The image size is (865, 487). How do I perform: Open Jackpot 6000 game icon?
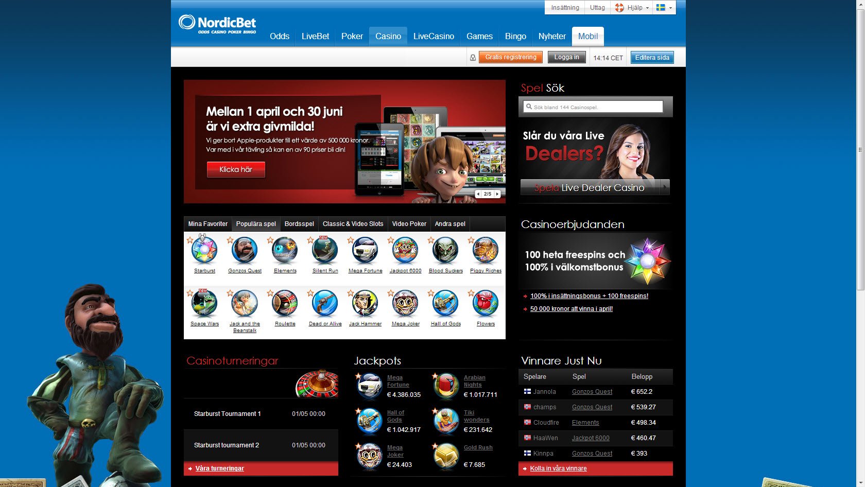point(405,250)
